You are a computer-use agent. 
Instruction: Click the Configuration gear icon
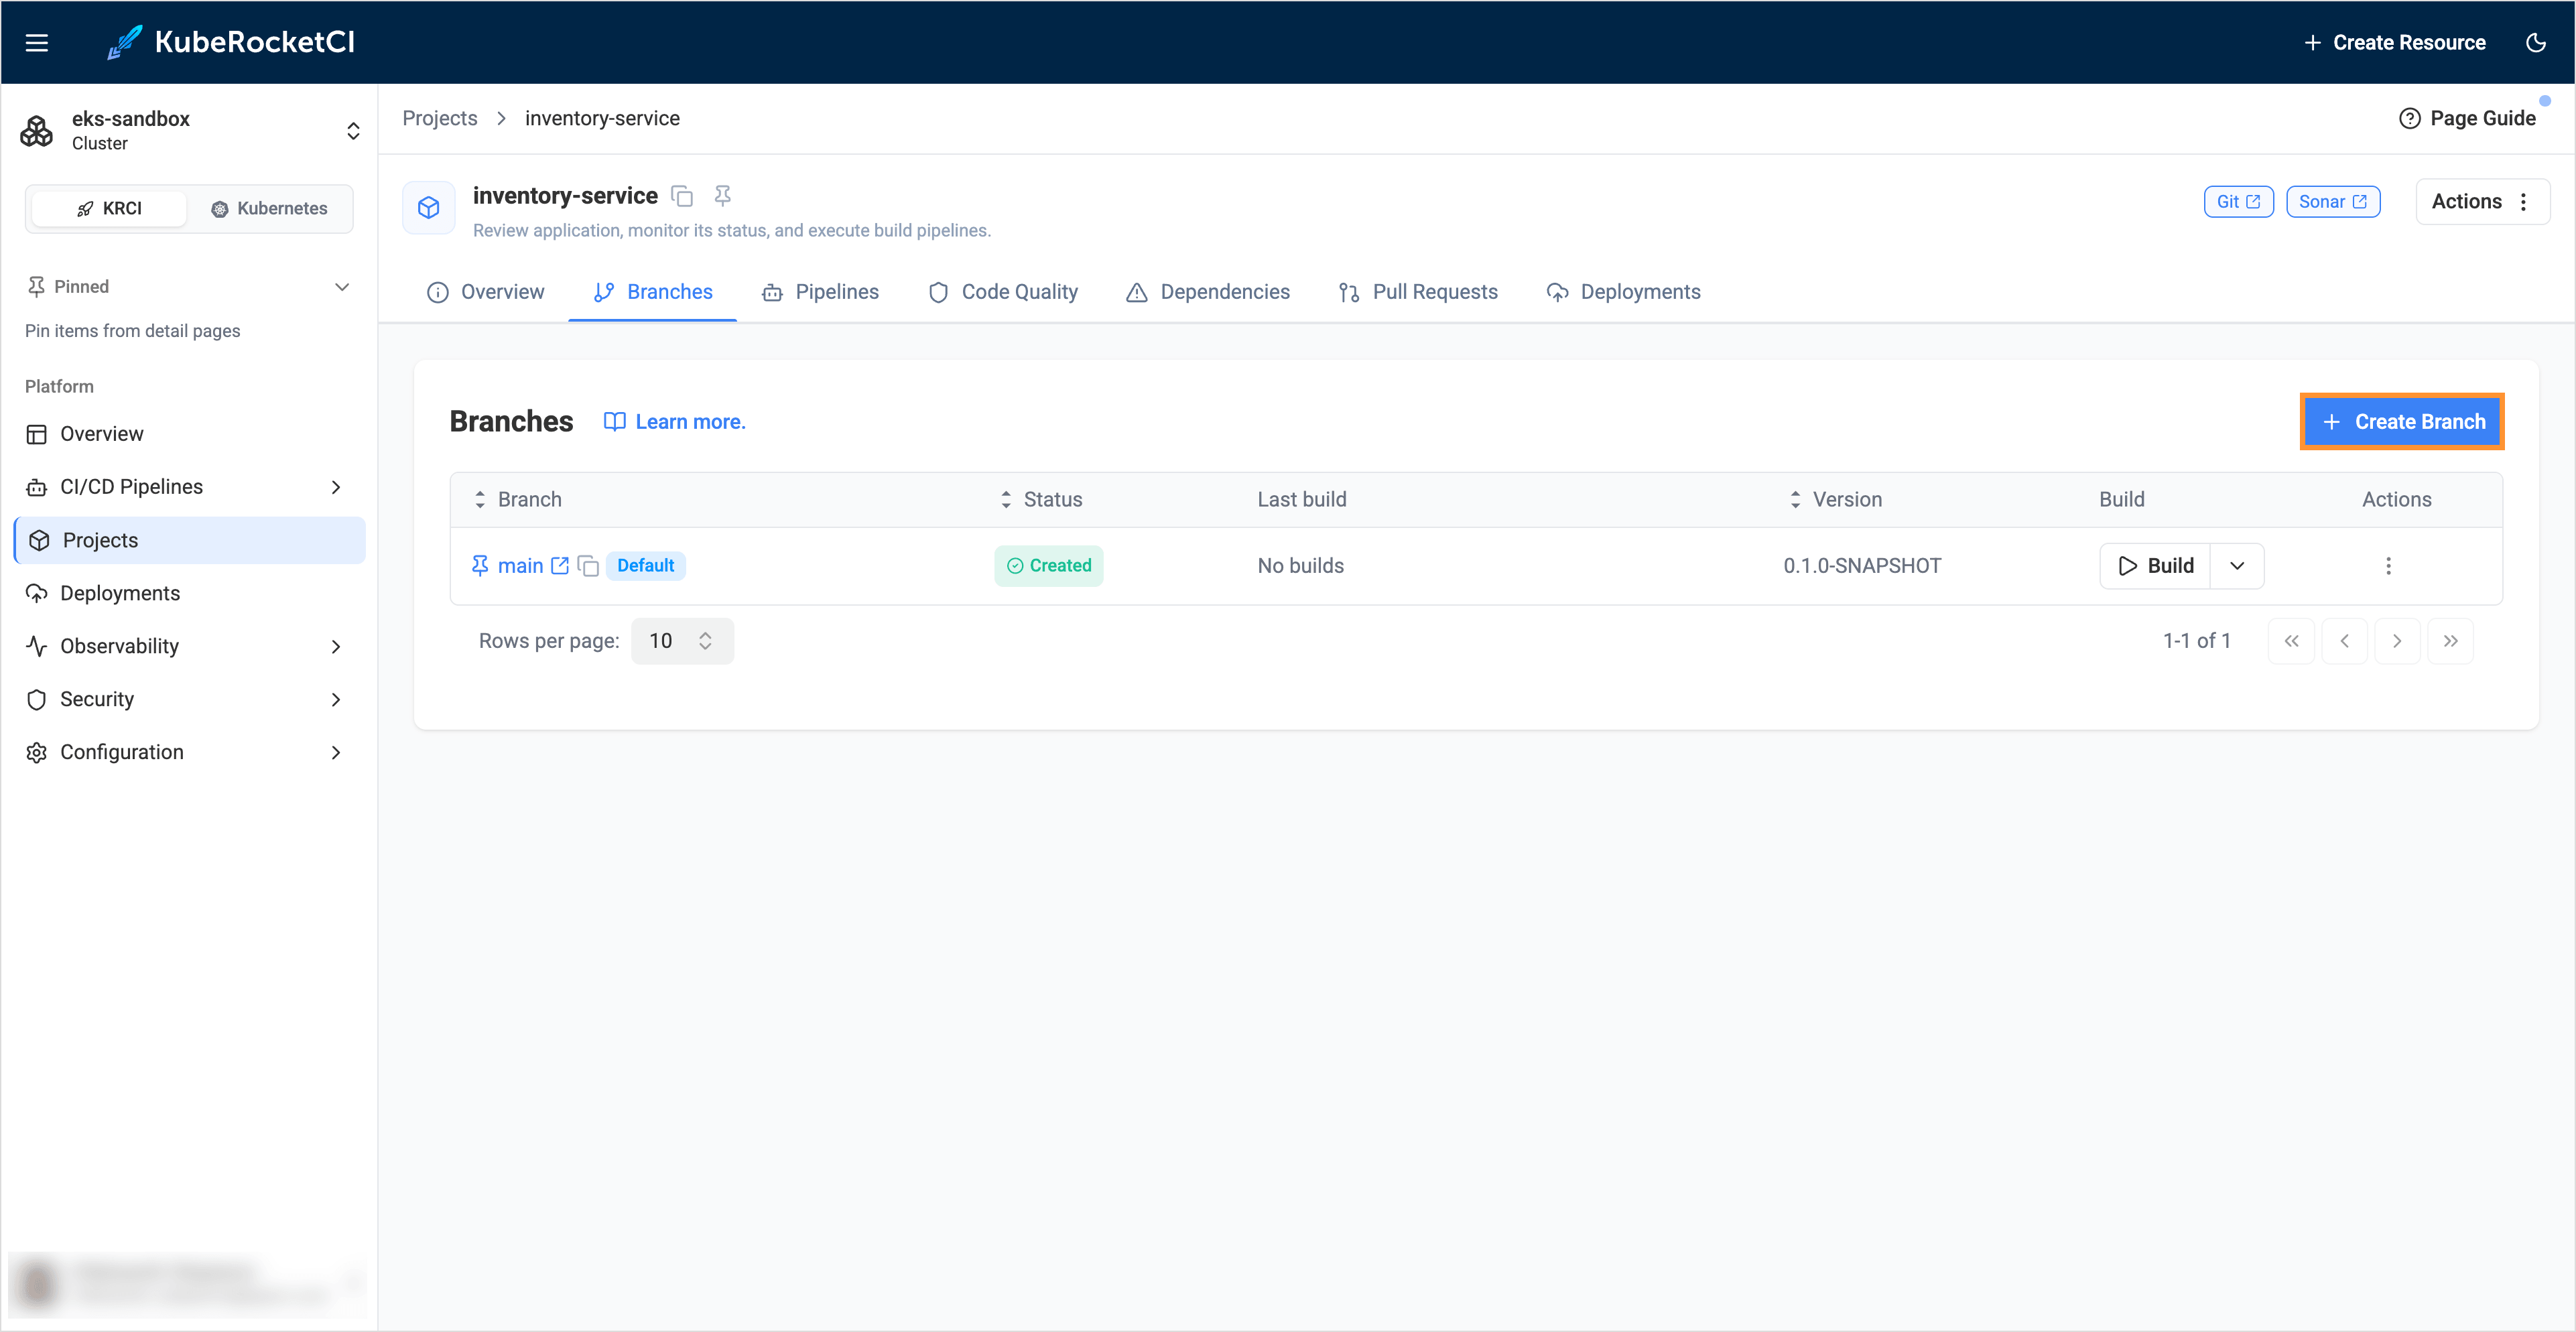[37, 752]
